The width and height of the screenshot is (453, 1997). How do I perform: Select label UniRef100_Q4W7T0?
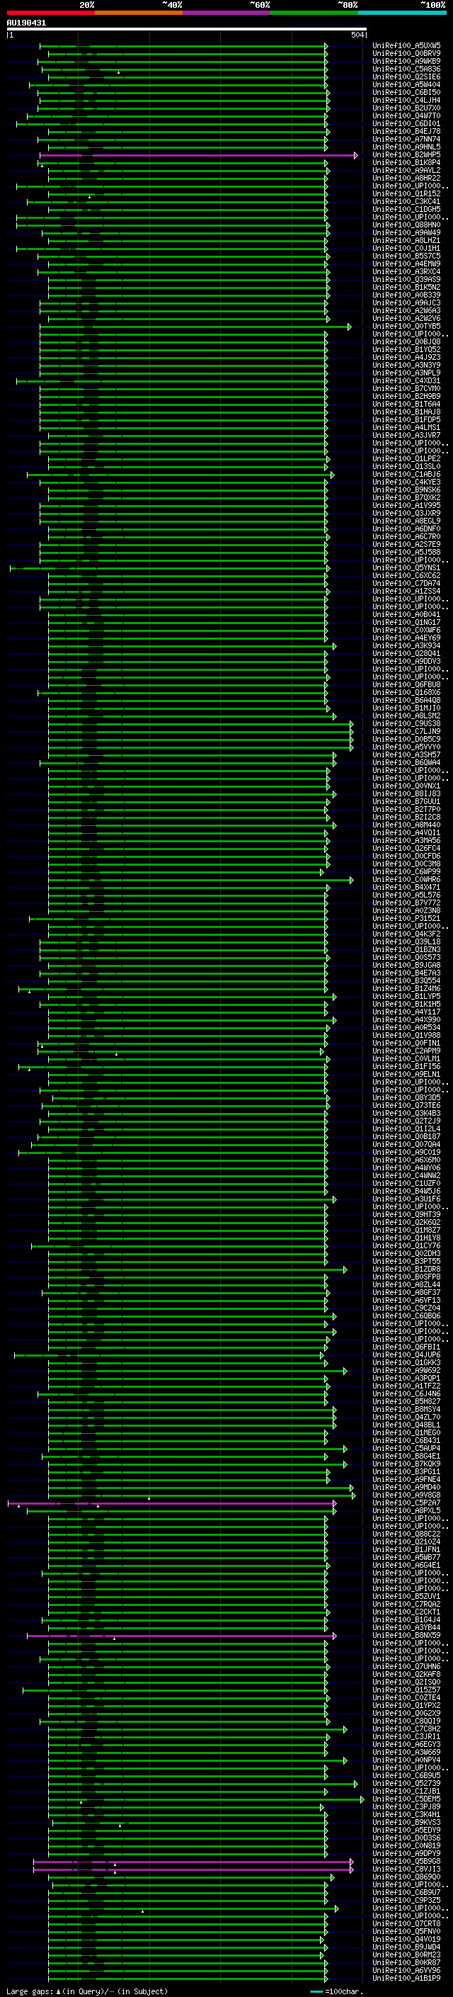pyautogui.click(x=406, y=116)
